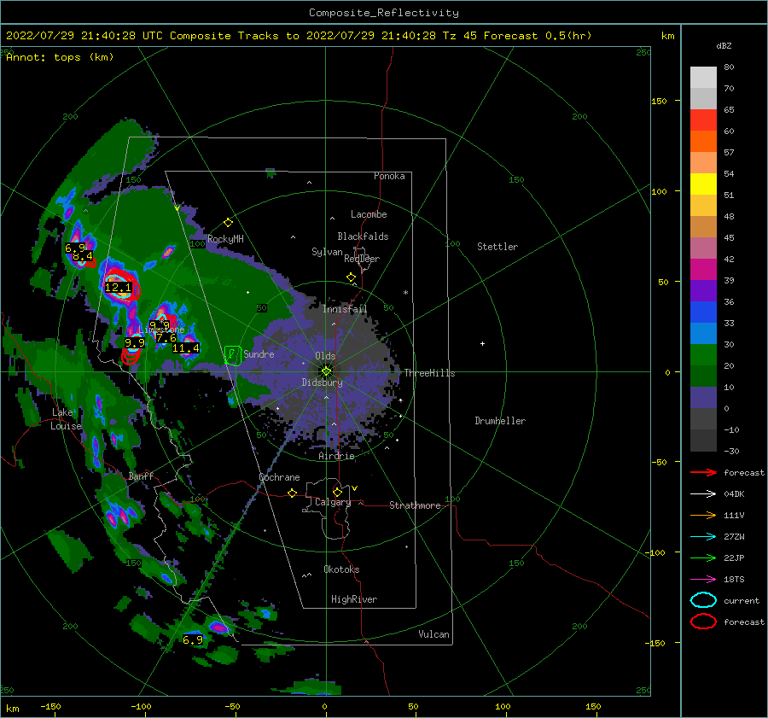
Task: Click the Stettler city label
Action: click(x=497, y=247)
